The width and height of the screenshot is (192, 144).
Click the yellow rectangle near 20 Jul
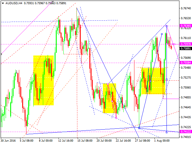coord(109,98)
